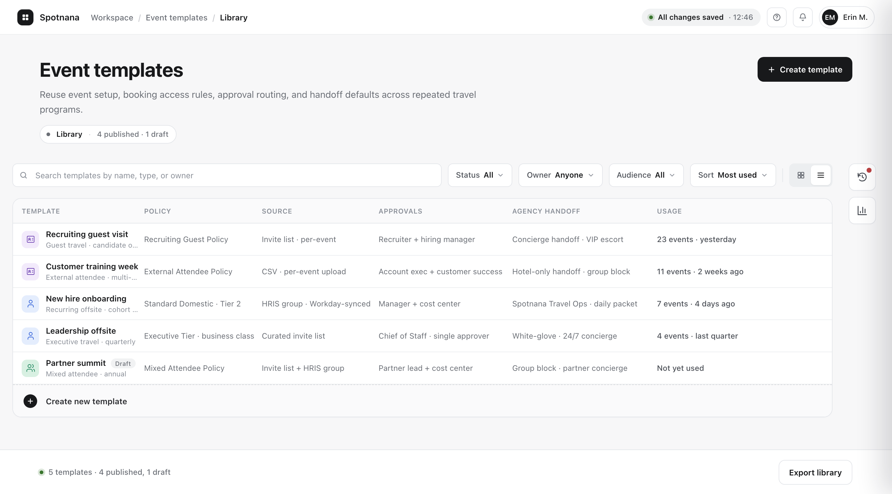Screen dimensions: 892x494
Task: Open the Customer training week template
Action: 92,267
